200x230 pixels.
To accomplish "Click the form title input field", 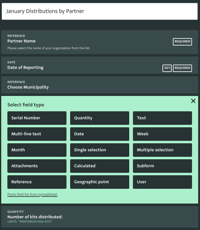I will click(100, 11).
